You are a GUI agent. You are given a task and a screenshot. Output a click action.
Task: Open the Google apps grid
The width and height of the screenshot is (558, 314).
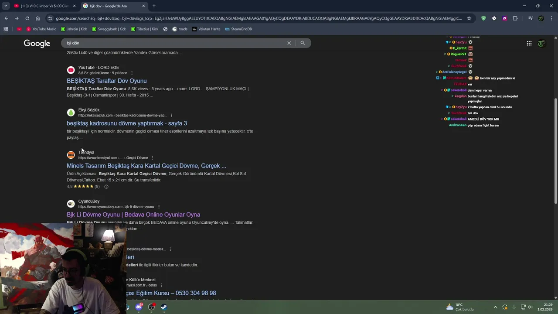[529, 43]
